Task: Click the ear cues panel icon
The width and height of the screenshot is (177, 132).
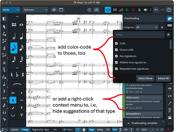Action: pyautogui.click(x=170, y=110)
